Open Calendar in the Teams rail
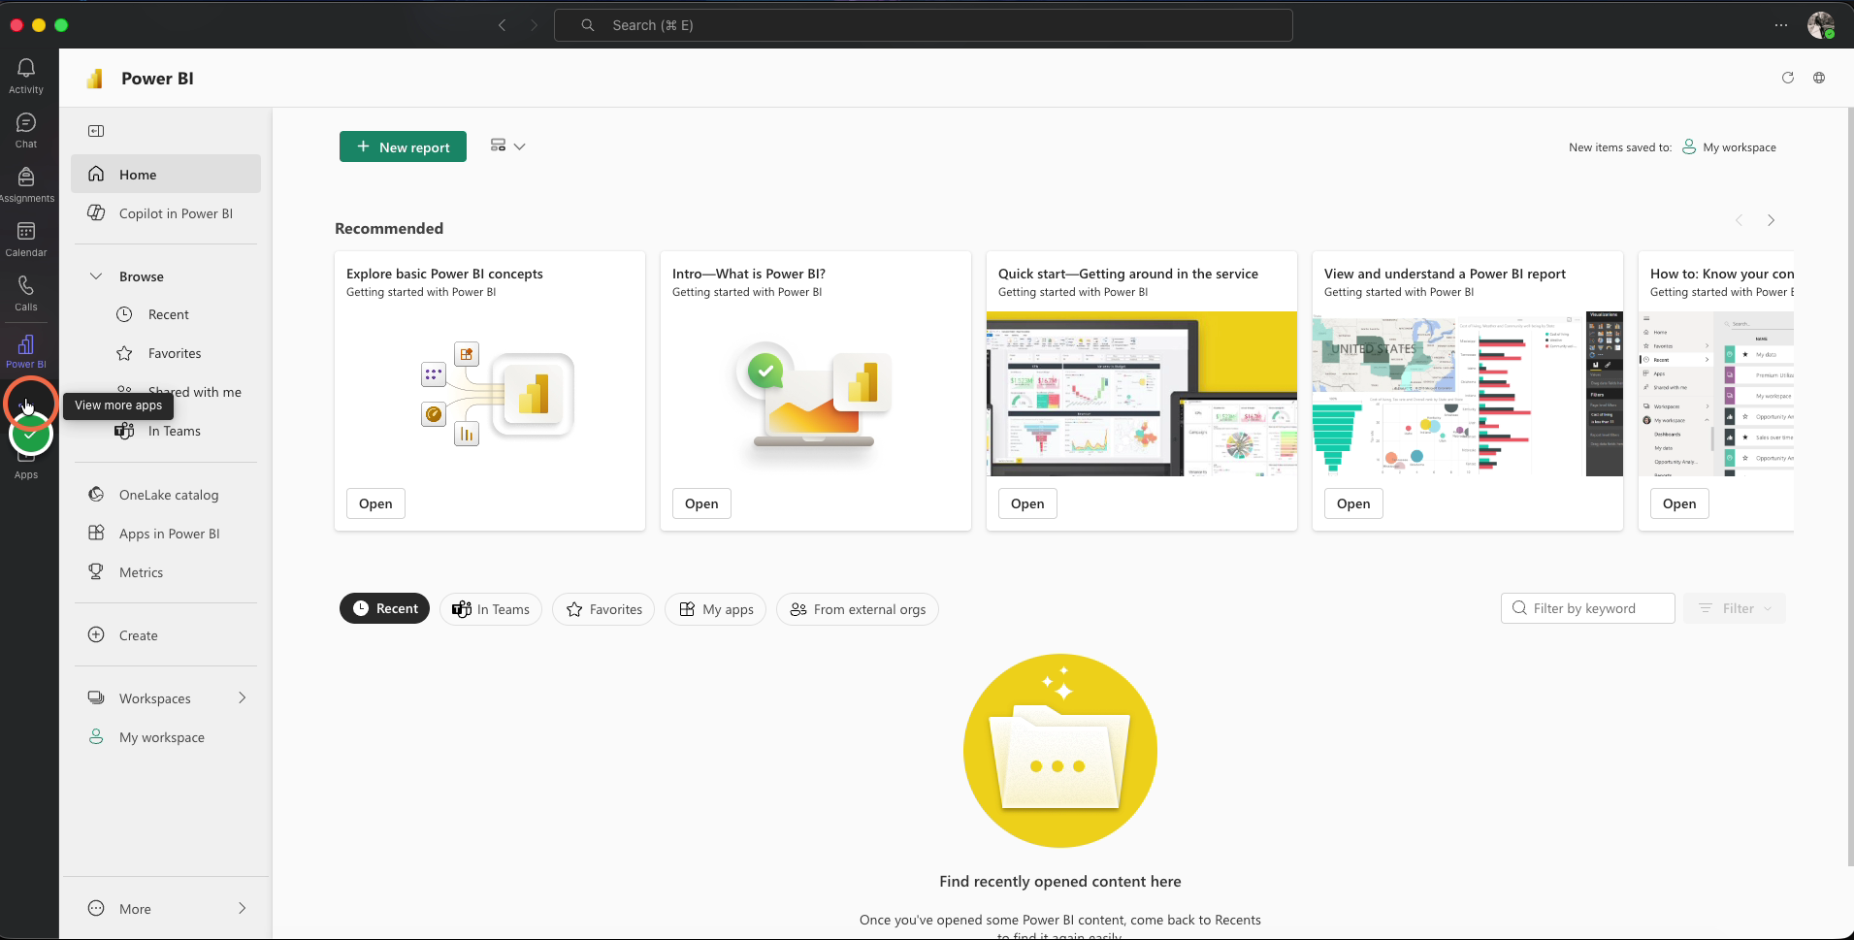The width and height of the screenshot is (1854, 940). (x=26, y=239)
